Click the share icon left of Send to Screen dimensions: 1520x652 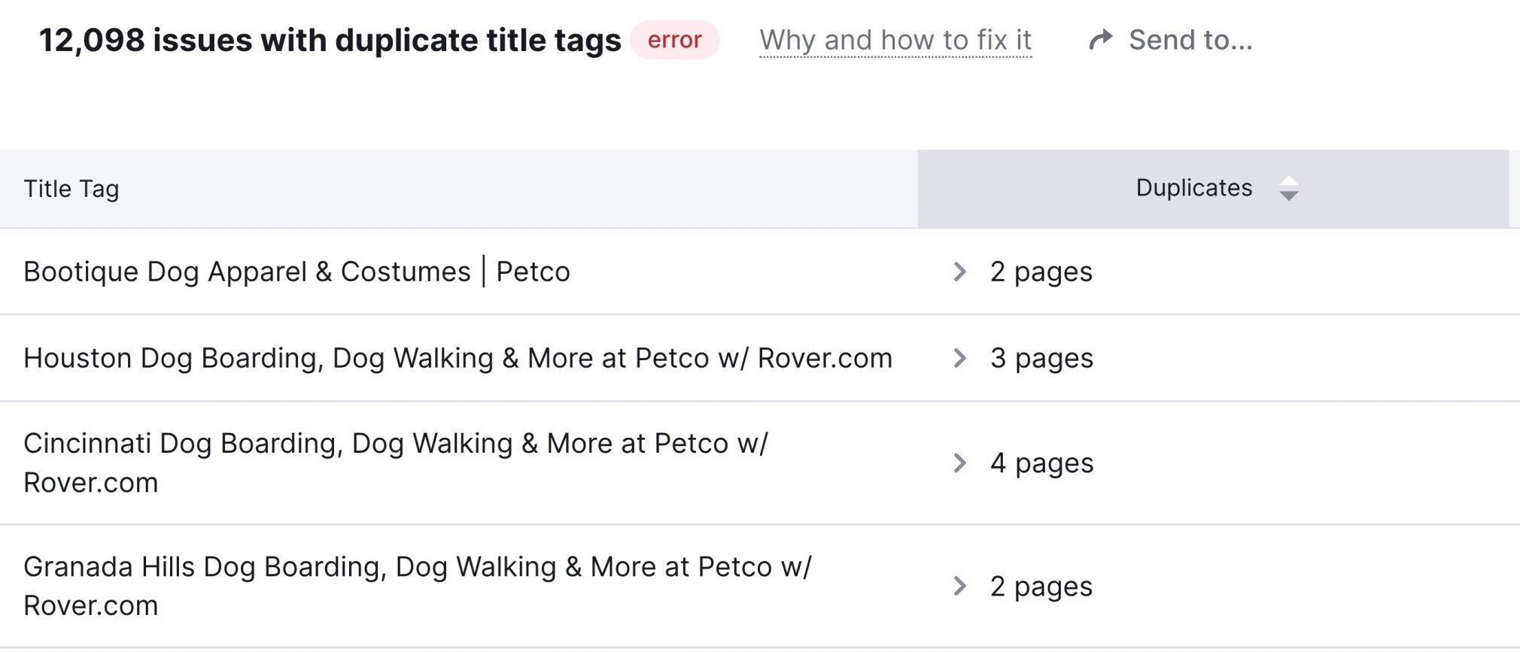[1100, 39]
